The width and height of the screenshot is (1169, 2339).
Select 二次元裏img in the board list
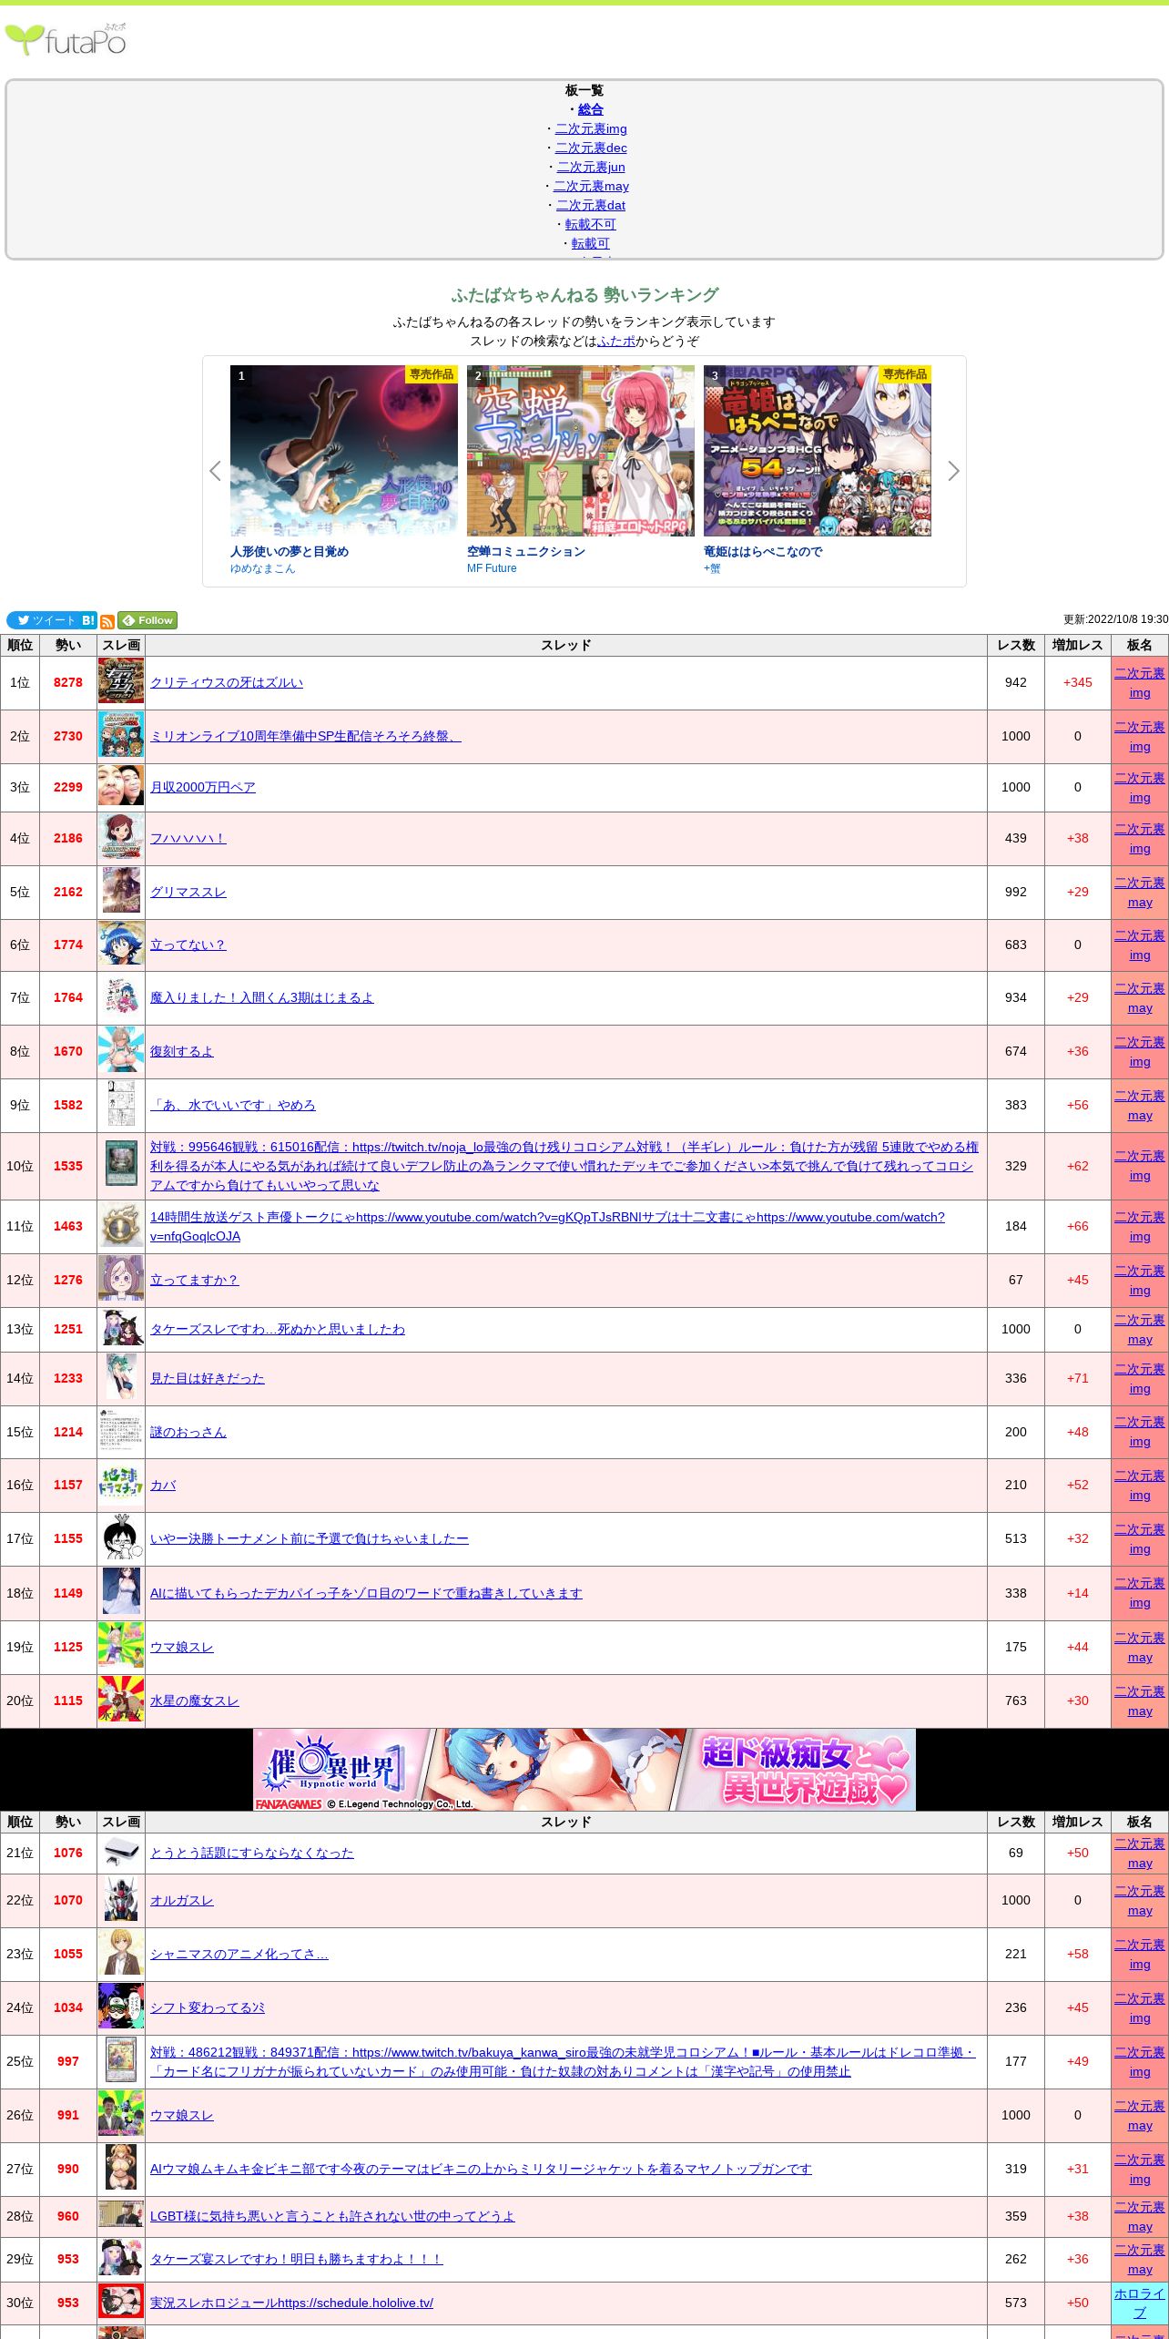(591, 128)
